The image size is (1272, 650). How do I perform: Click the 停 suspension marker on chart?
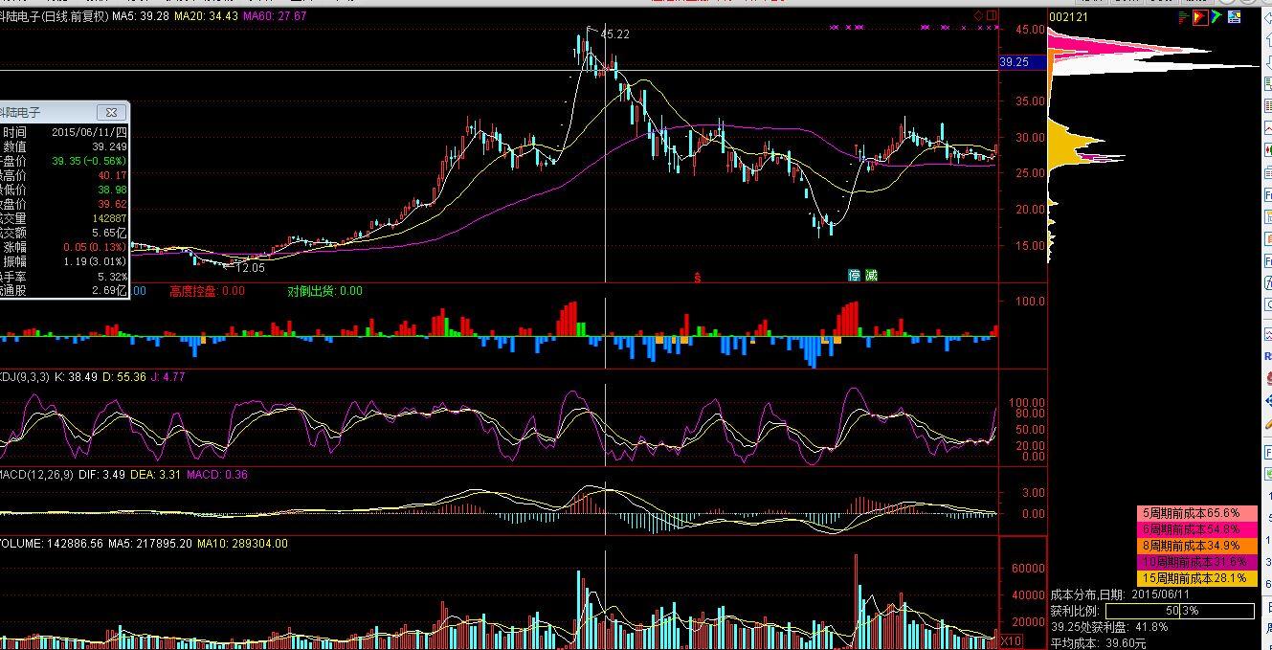855,276
